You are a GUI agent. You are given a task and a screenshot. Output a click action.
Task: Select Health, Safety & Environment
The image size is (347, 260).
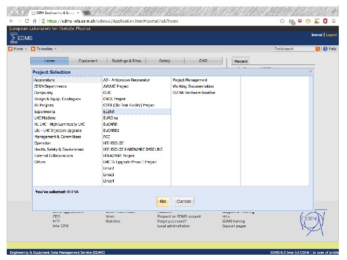(67, 149)
